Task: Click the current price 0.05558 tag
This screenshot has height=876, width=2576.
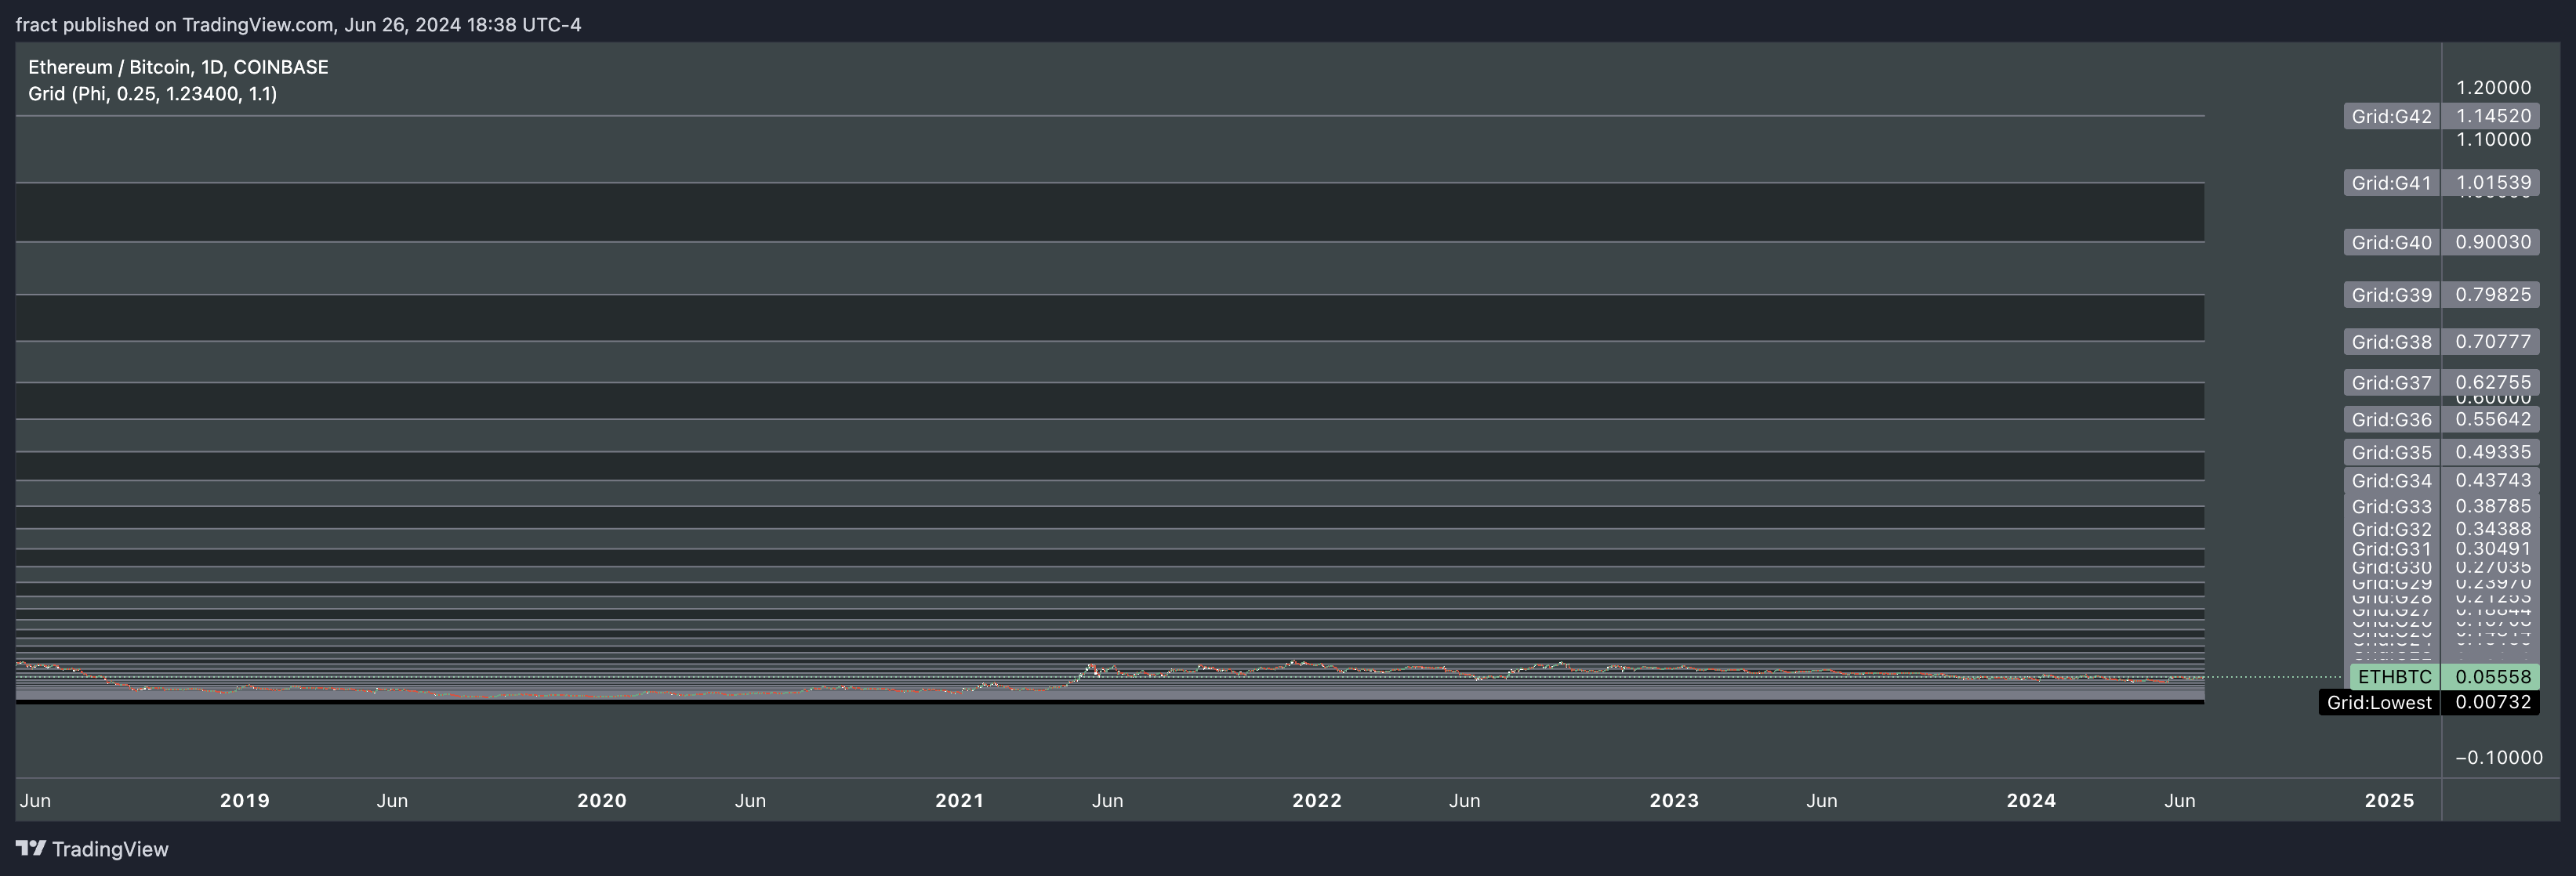Action: pos(2492,677)
